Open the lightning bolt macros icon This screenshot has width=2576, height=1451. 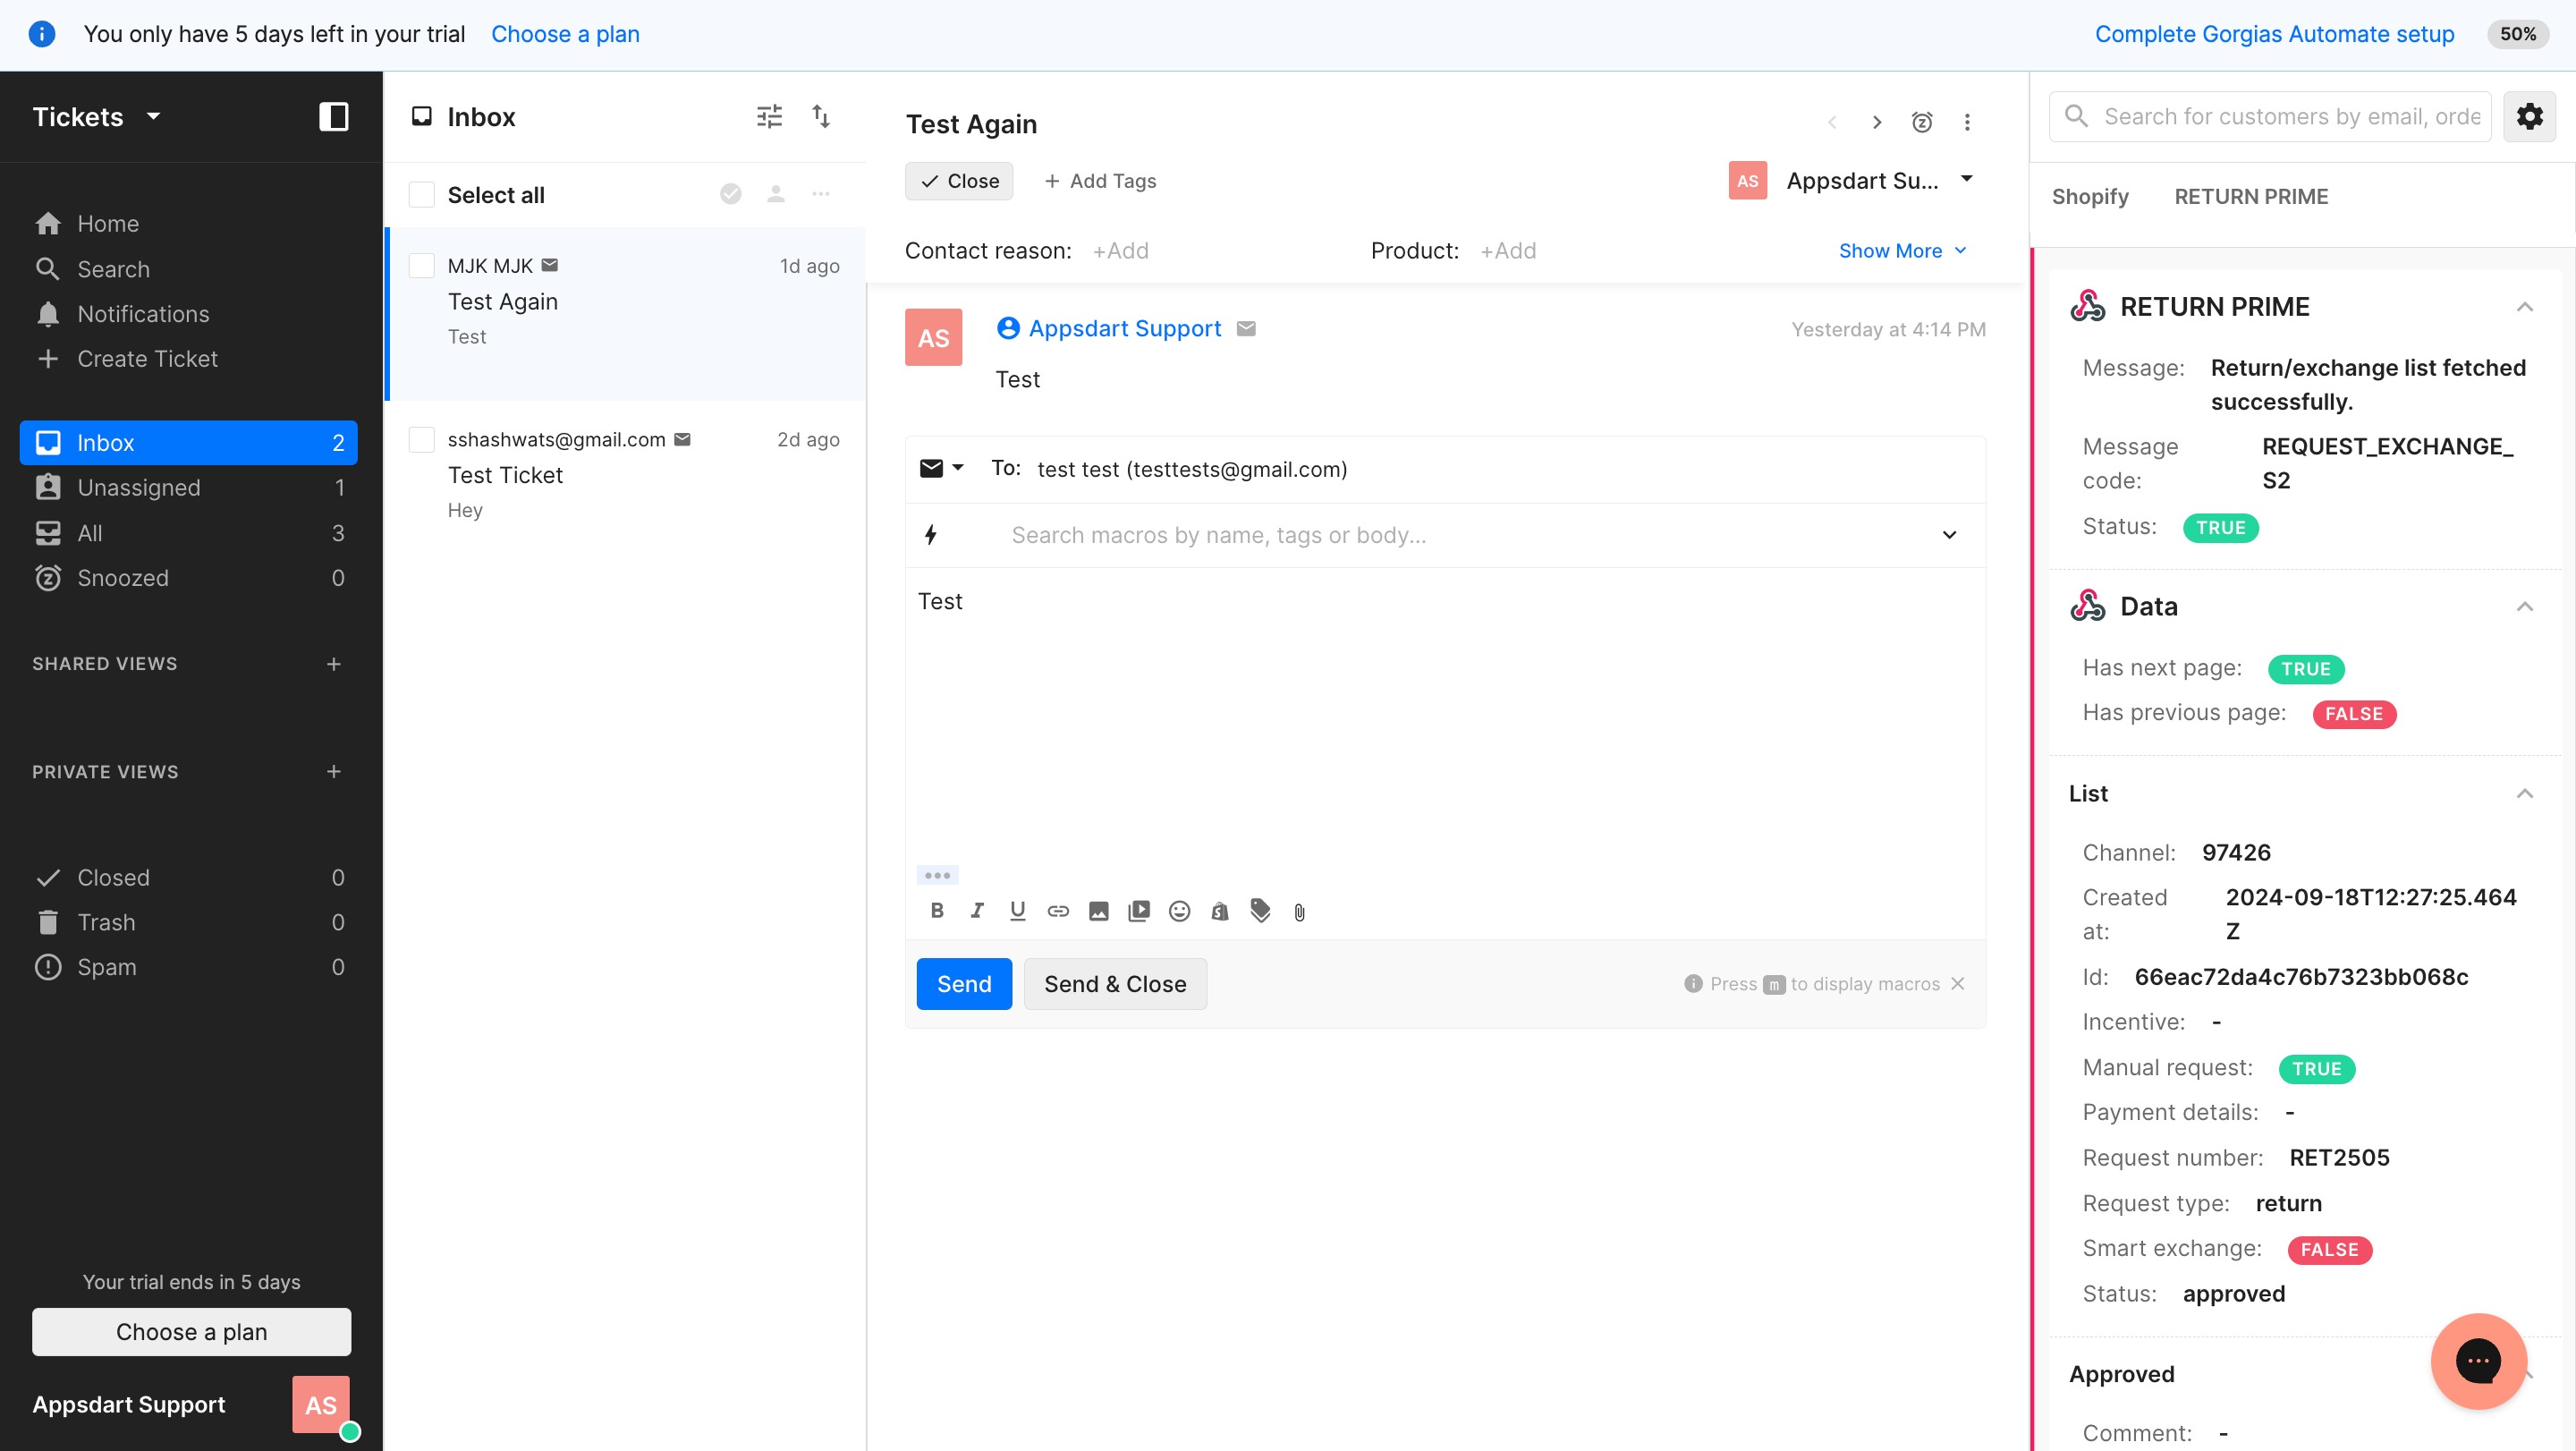click(x=931, y=535)
